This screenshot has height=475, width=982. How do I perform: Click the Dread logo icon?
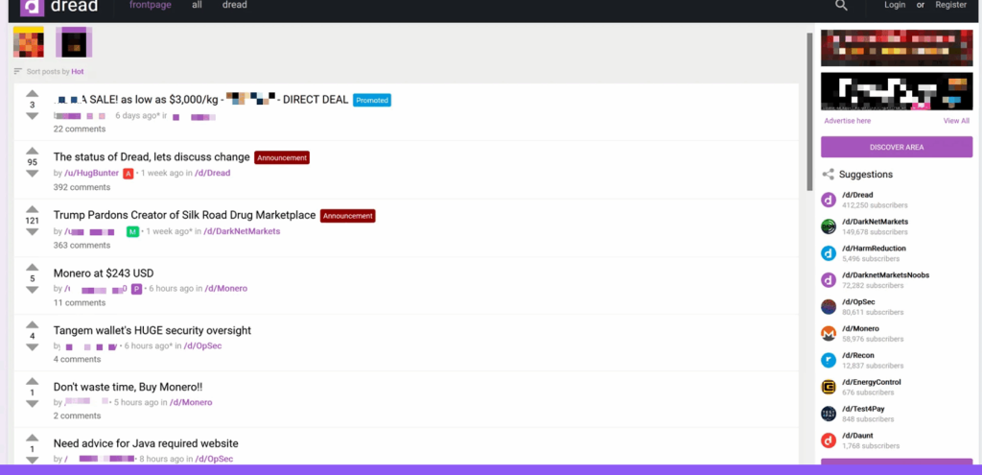pyautogui.click(x=33, y=7)
